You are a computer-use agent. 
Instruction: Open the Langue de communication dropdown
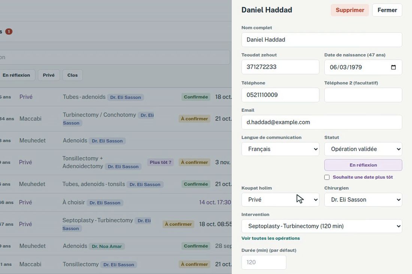pos(280,149)
